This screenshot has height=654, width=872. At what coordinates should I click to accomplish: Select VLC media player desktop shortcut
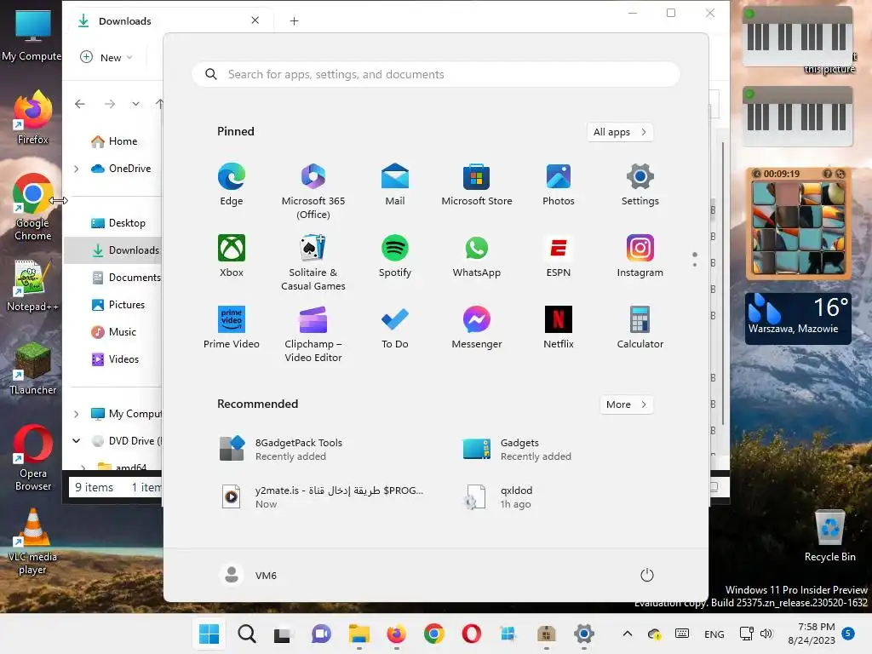tap(33, 542)
